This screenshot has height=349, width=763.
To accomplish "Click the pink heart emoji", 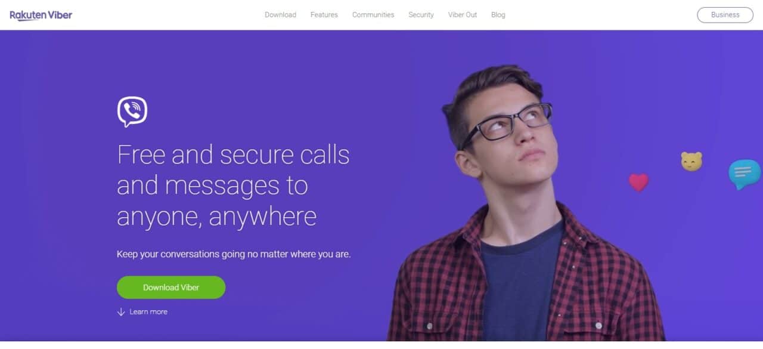I will point(638,182).
